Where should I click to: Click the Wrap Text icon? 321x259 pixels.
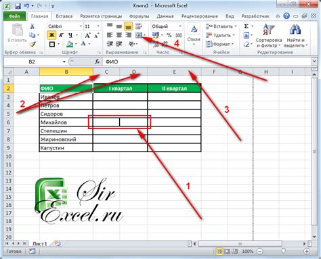pos(138,26)
